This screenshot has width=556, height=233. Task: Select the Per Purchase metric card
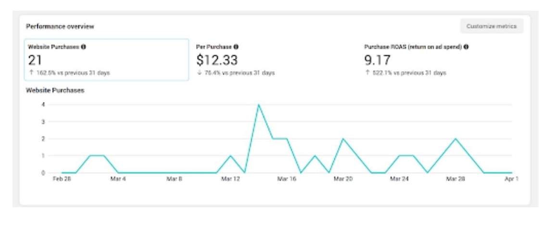(275, 60)
